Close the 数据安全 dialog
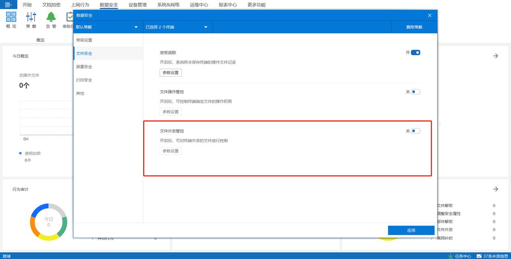511x259 pixels. (430, 15)
